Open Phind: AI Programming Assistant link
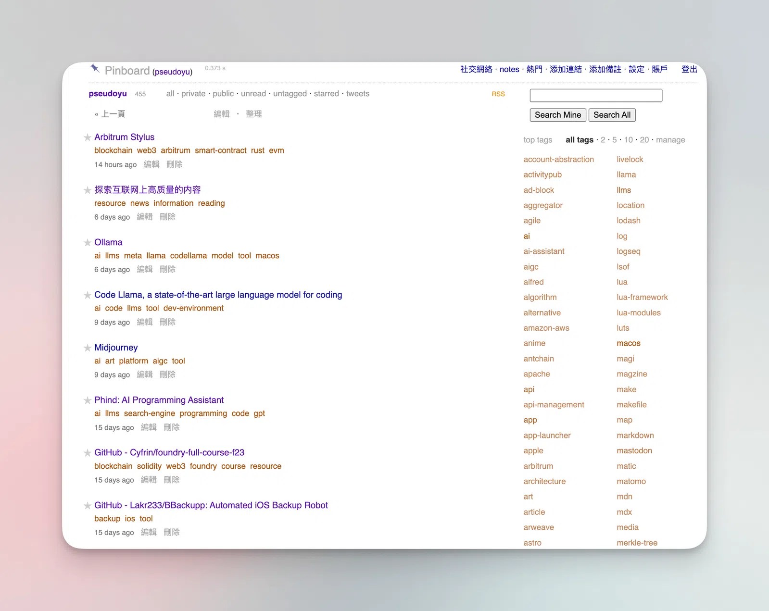 tap(159, 400)
